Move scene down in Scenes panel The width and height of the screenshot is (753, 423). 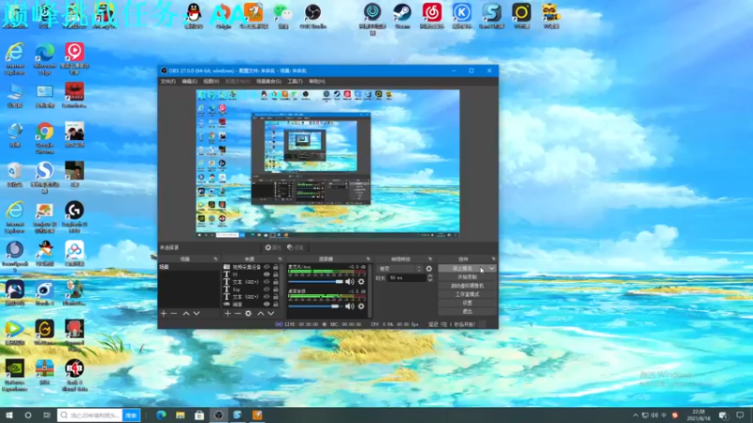[x=197, y=313]
